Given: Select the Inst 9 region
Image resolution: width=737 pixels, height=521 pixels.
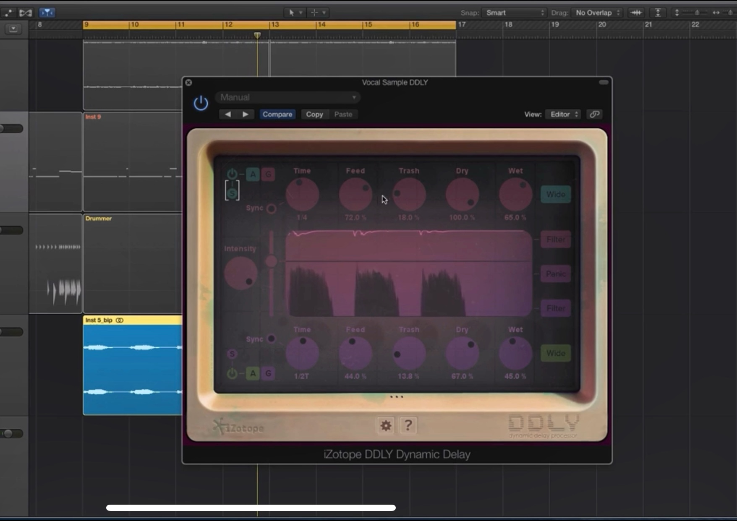Looking at the screenshot, I should pos(133,162).
